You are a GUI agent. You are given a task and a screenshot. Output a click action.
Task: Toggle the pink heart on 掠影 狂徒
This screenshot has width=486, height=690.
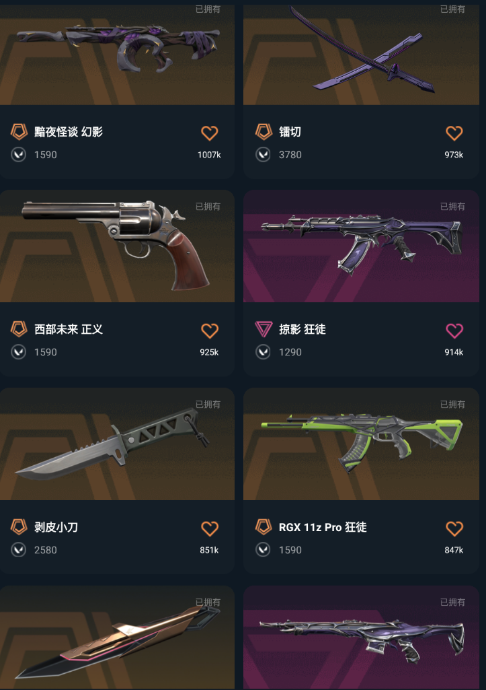tap(454, 331)
